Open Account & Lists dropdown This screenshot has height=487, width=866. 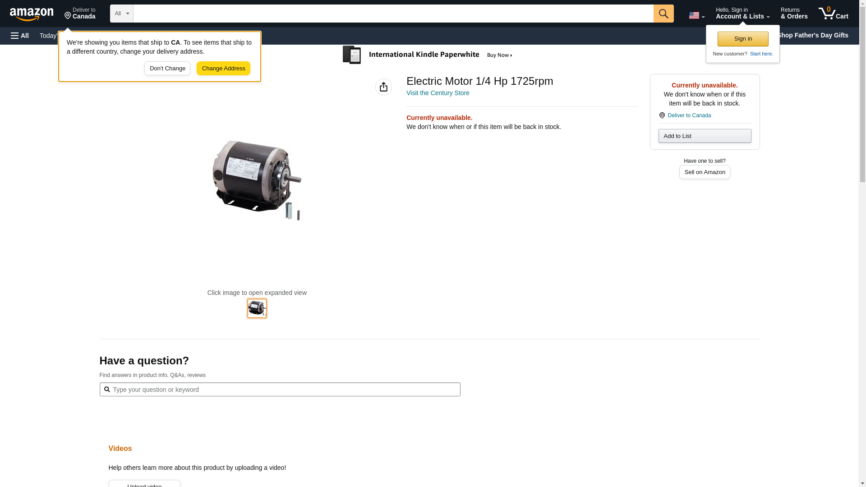742,14
